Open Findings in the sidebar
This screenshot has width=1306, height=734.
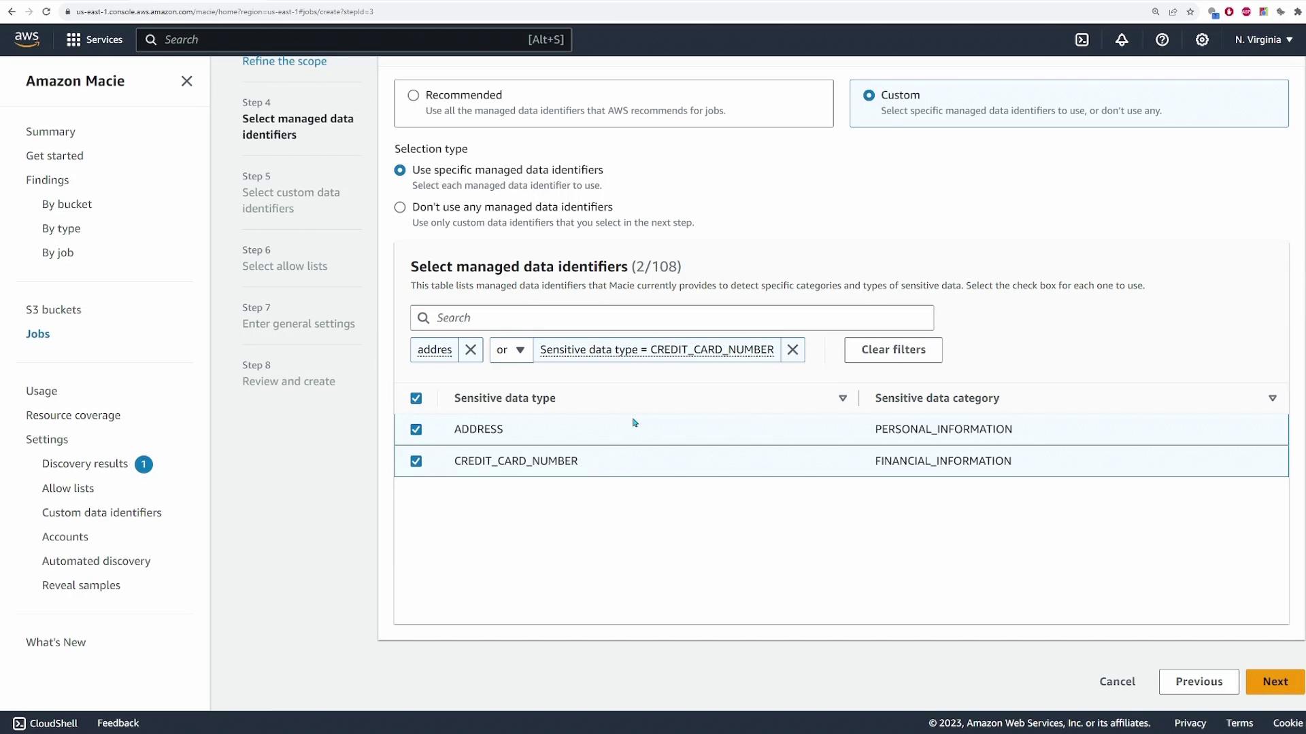[x=47, y=180]
